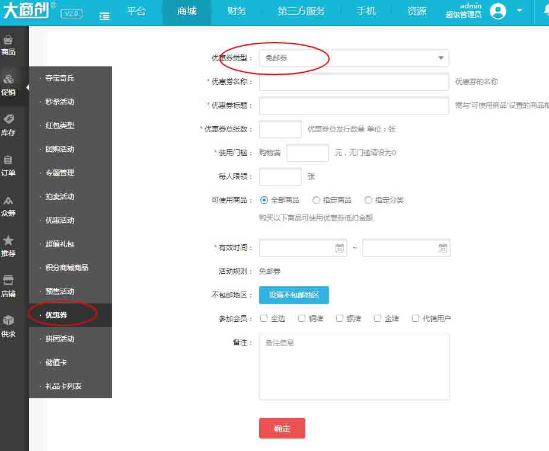This screenshot has width=549, height=451.
Task: Switch to the 财务 top menu tab
Action: click(x=237, y=11)
